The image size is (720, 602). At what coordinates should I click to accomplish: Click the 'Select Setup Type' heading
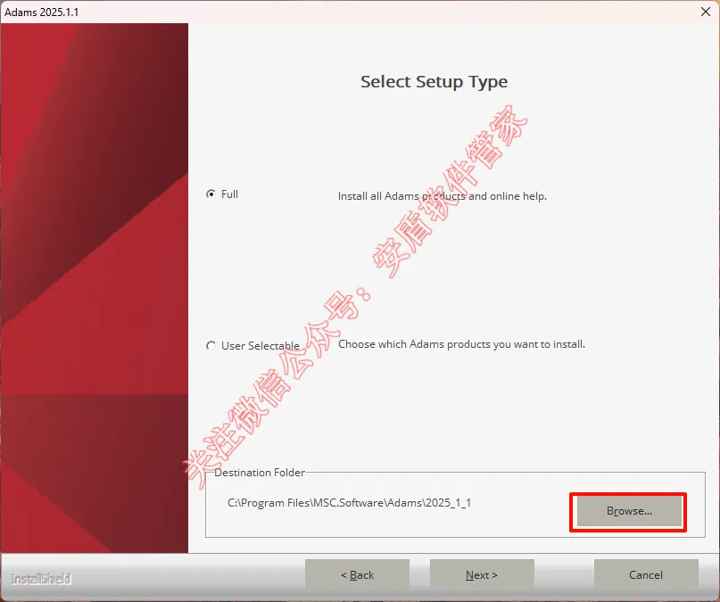point(434,82)
